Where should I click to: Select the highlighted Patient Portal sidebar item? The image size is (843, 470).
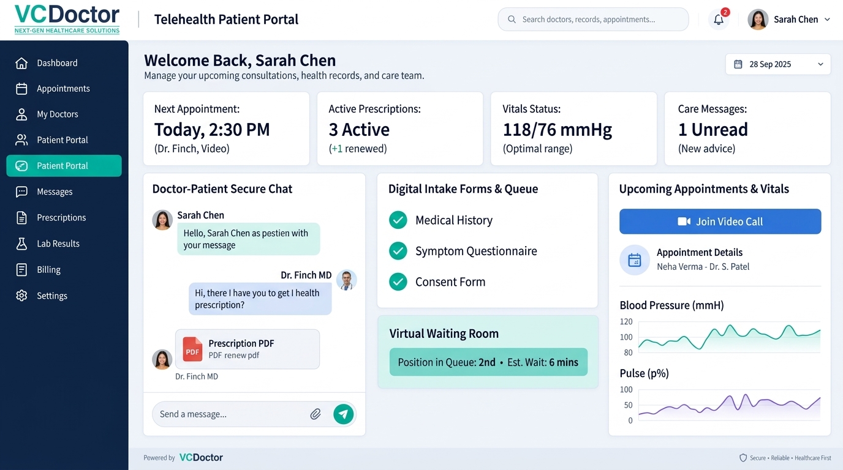coord(64,166)
